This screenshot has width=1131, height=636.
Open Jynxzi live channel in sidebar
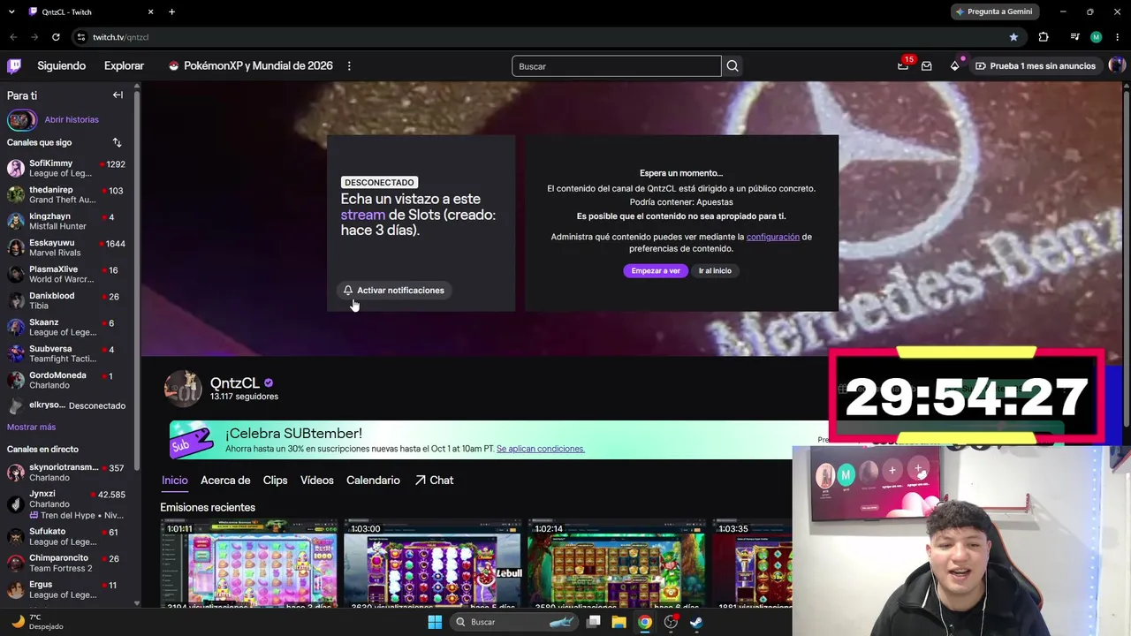tap(67, 504)
